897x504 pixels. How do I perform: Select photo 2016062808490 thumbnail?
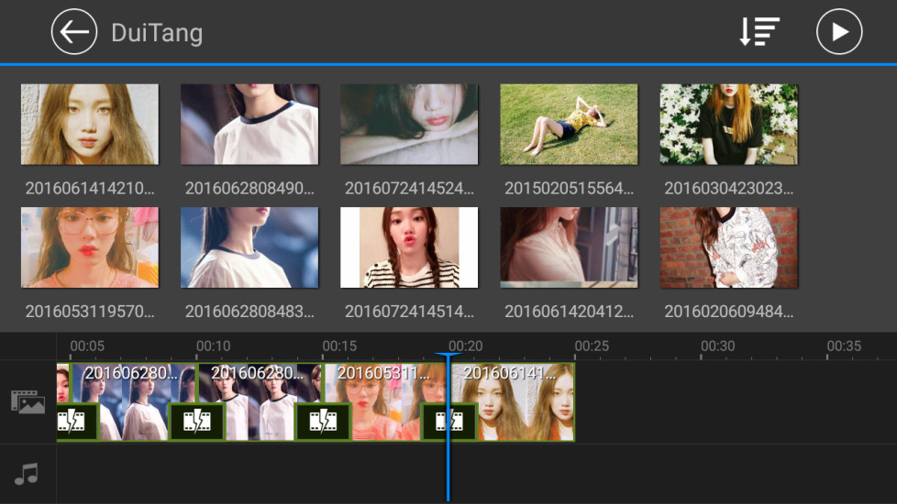click(249, 125)
